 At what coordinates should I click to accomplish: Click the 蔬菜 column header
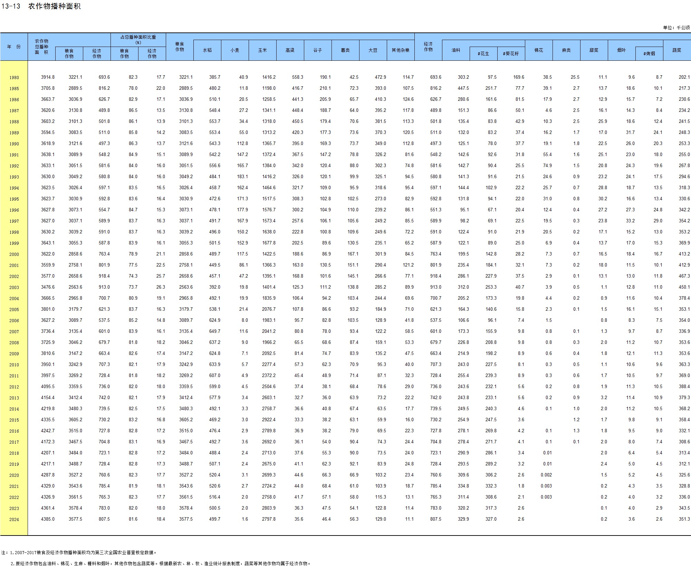[677, 50]
